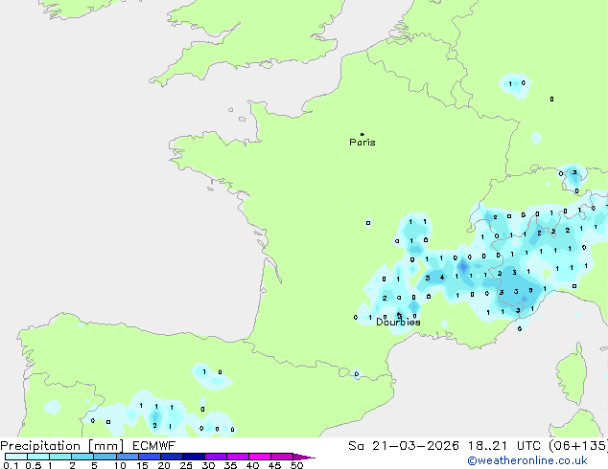Click legend swatch between 5 and 10
The image size is (608, 469).
105,457
